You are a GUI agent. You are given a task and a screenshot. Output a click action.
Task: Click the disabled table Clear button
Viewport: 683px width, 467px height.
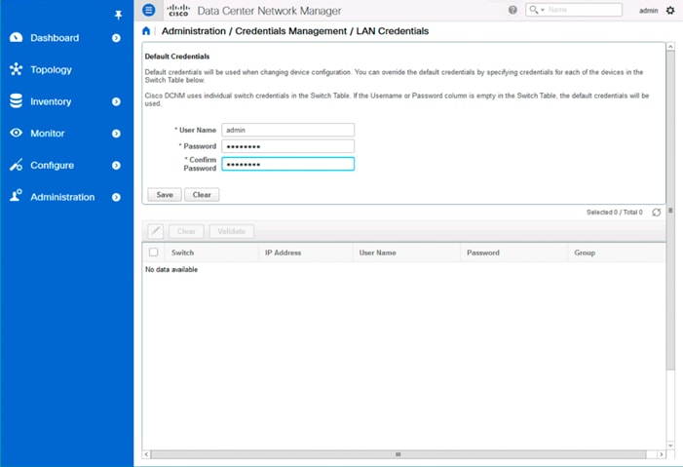(186, 231)
